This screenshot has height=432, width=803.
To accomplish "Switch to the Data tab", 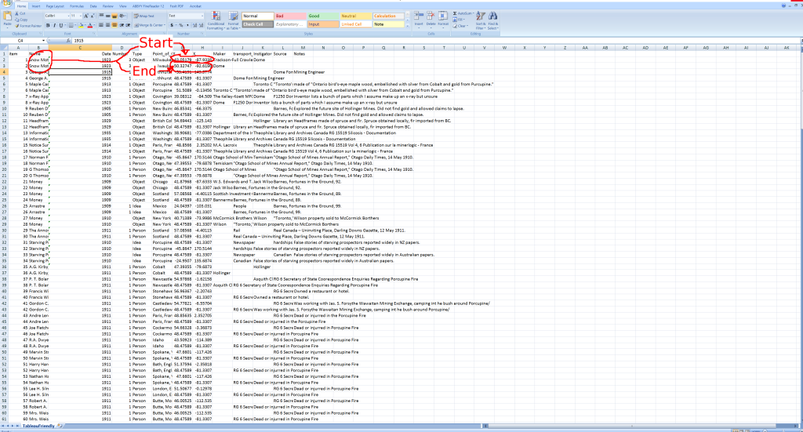I will [x=93, y=6].
